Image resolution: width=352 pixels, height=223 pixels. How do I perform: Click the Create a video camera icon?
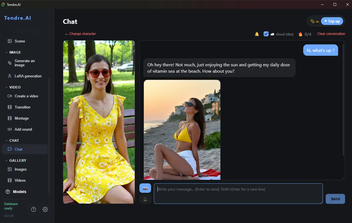pyautogui.click(x=10, y=96)
